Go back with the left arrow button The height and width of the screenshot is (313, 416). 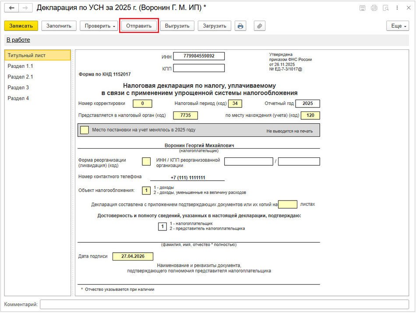(11, 8)
